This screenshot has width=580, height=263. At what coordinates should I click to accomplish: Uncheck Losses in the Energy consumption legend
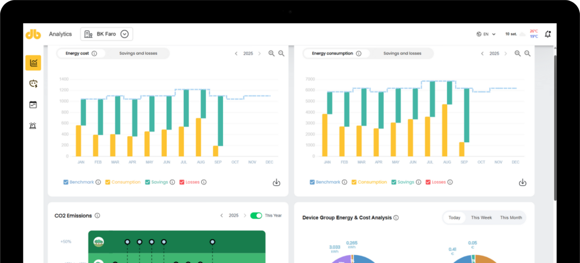pyautogui.click(x=428, y=182)
